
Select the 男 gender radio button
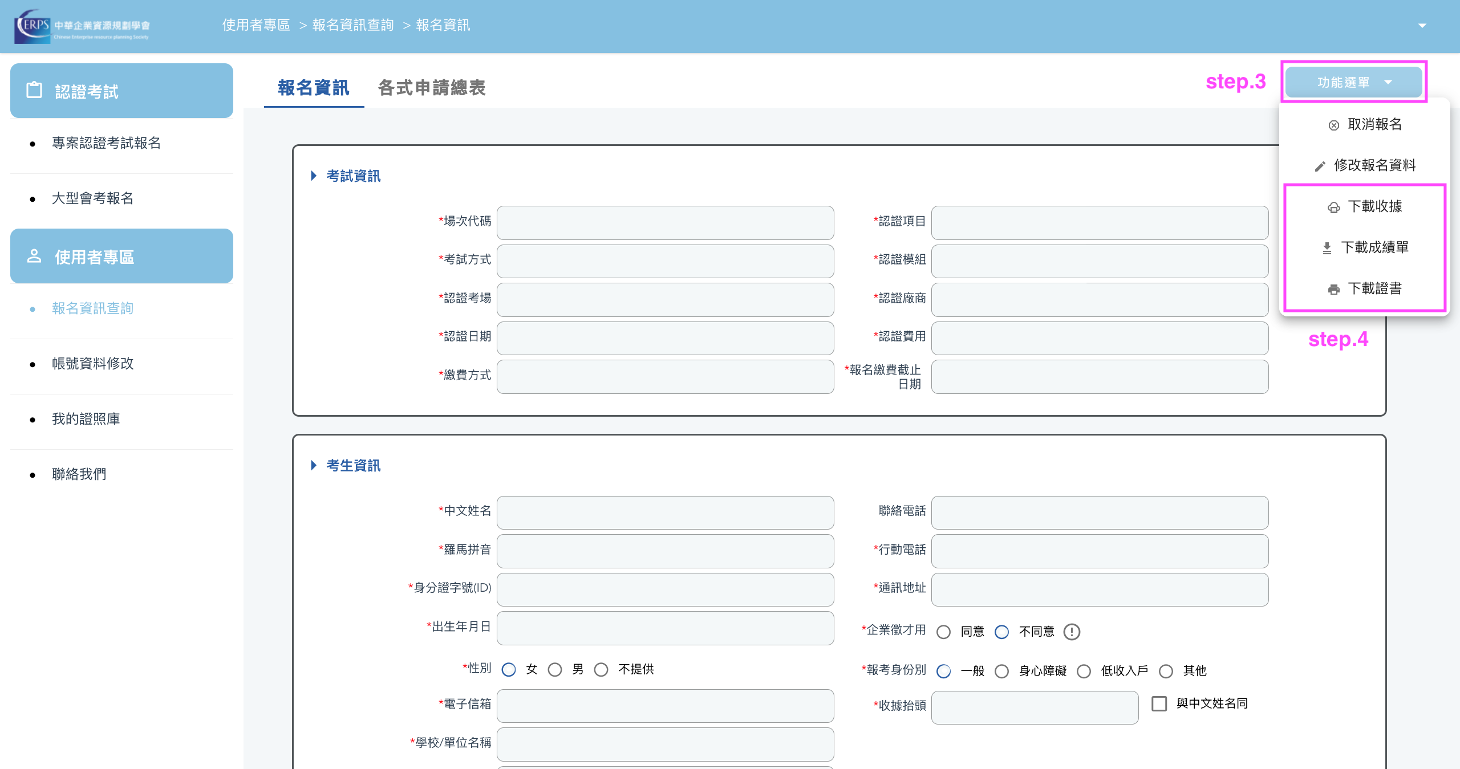(555, 669)
